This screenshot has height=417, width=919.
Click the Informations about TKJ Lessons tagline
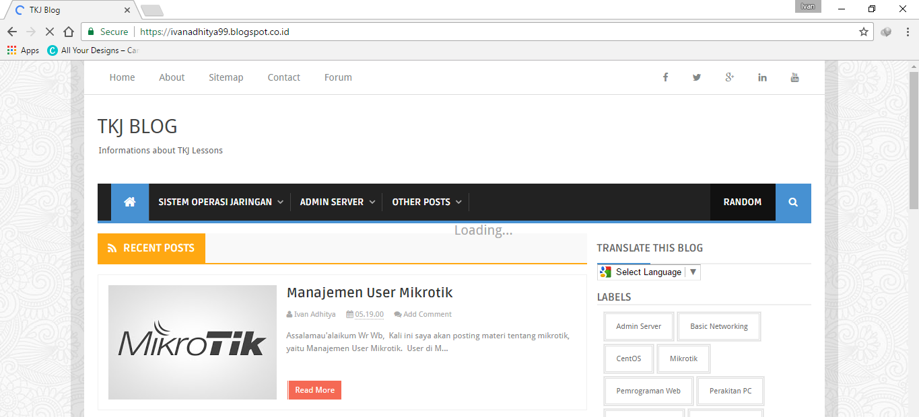(160, 151)
